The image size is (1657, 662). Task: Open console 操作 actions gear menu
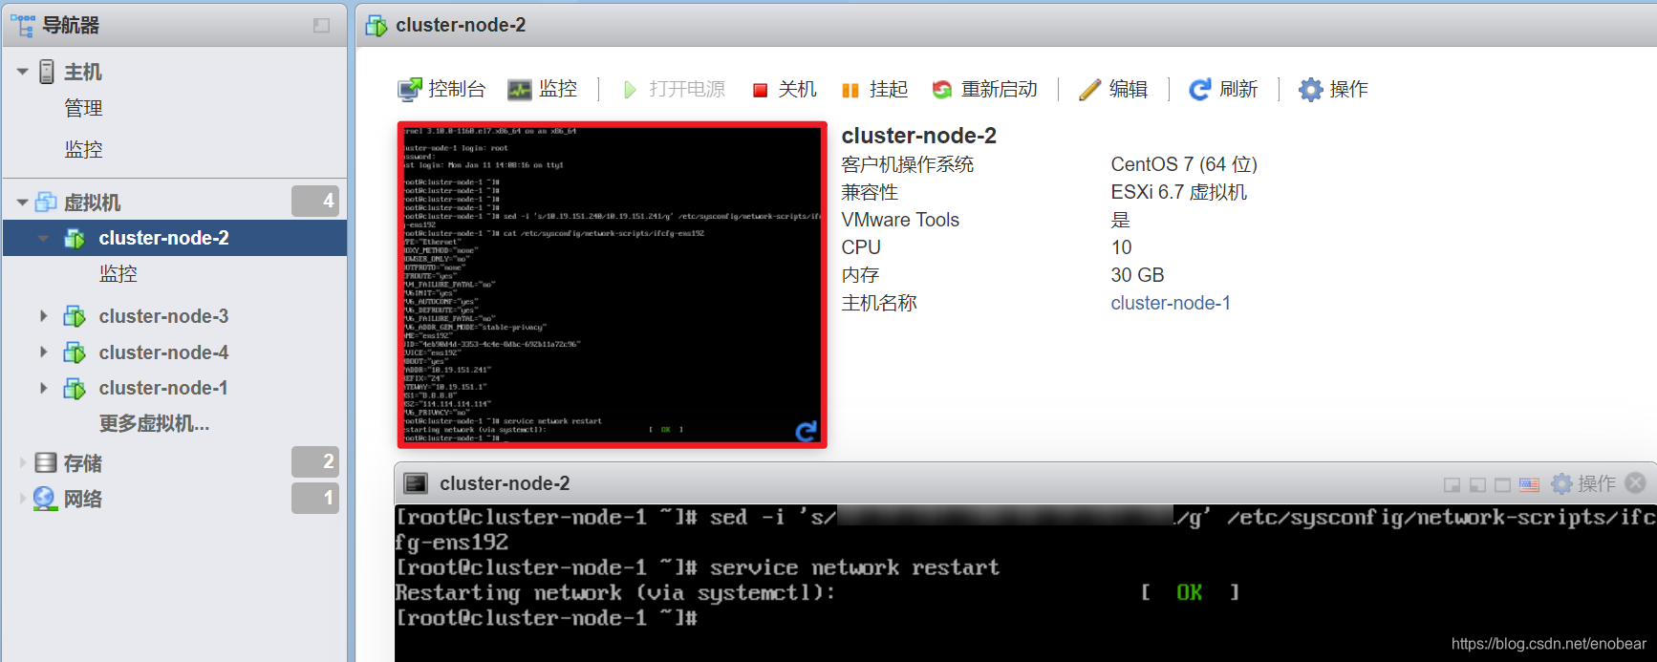1582,483
